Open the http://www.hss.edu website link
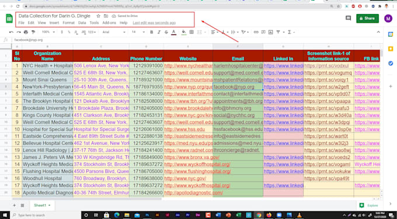 click(x=184, y=129)
